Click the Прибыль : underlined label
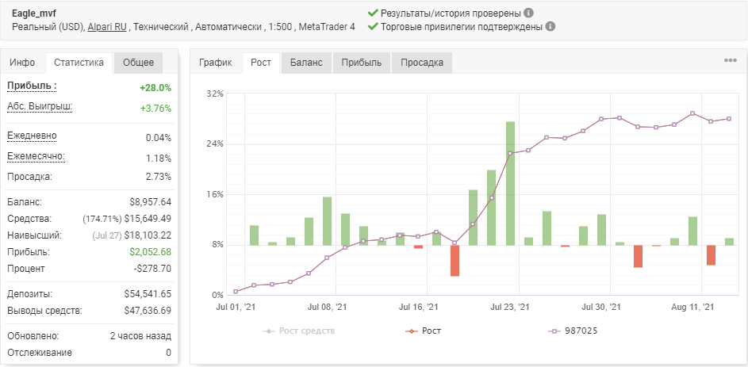 pyautogui.click(x=32, y=86)
